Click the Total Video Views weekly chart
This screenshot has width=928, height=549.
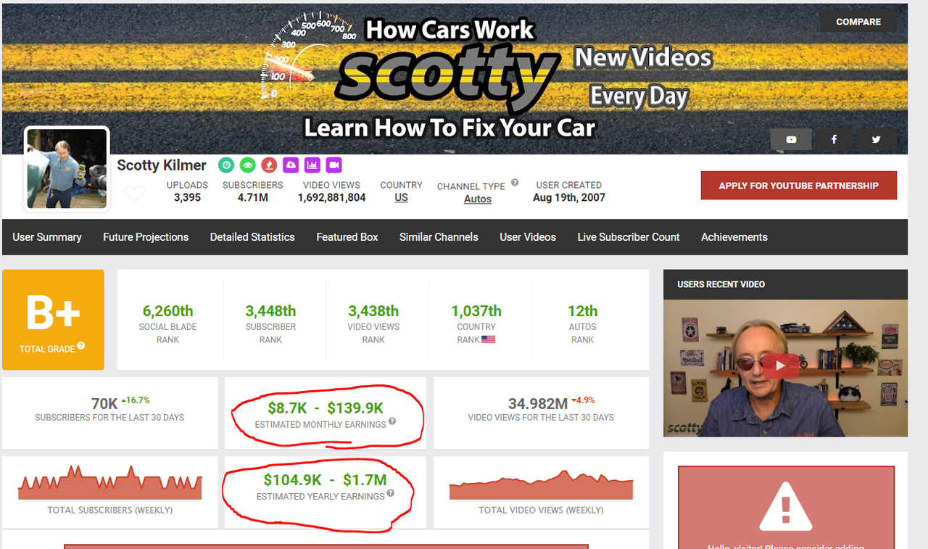541,484
